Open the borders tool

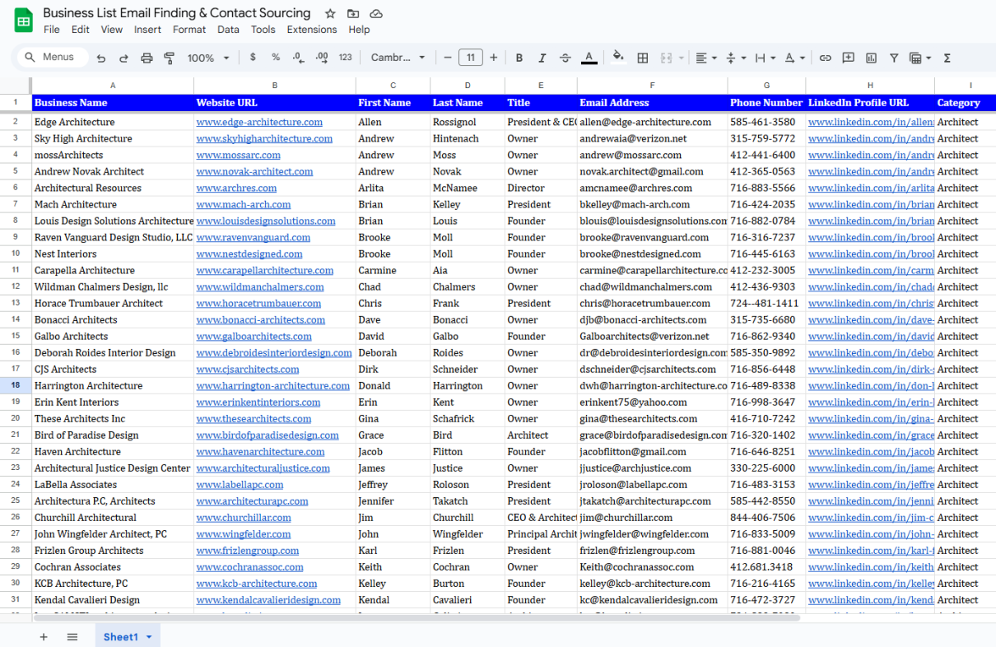[x=643, y=58]
